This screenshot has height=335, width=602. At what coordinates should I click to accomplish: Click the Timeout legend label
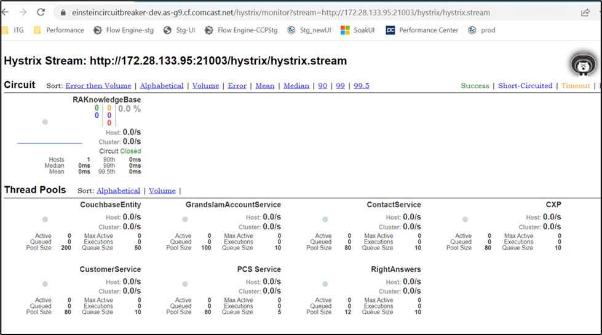(x=576, y=85)
